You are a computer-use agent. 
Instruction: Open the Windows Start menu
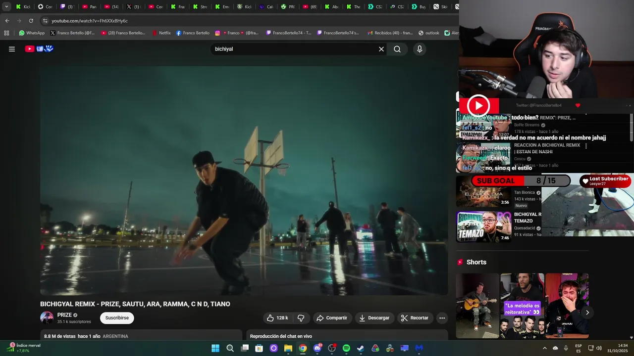[x=215, y=348]
